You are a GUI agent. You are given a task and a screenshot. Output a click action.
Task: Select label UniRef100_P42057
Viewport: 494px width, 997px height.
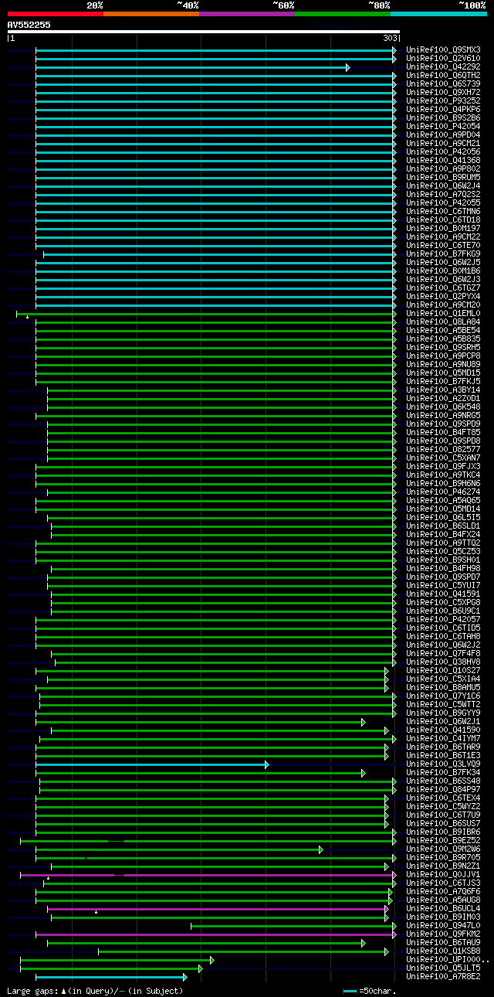click(x=443, y=620)
